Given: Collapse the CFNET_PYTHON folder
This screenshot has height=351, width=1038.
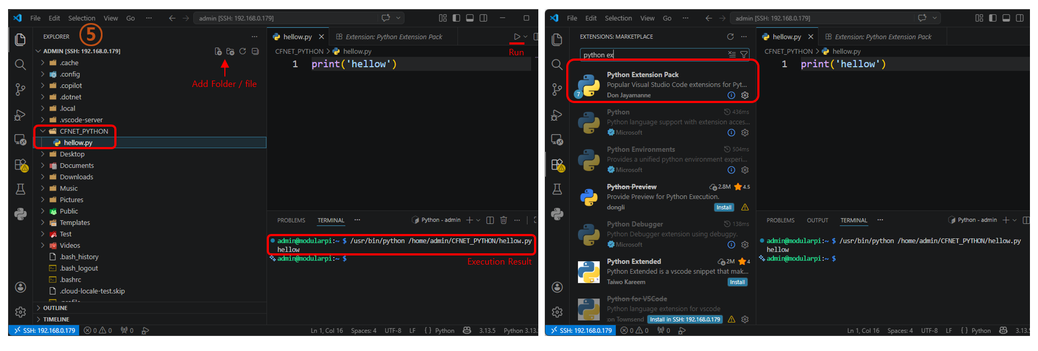Looking at the screenshot, I should [43, 131].
